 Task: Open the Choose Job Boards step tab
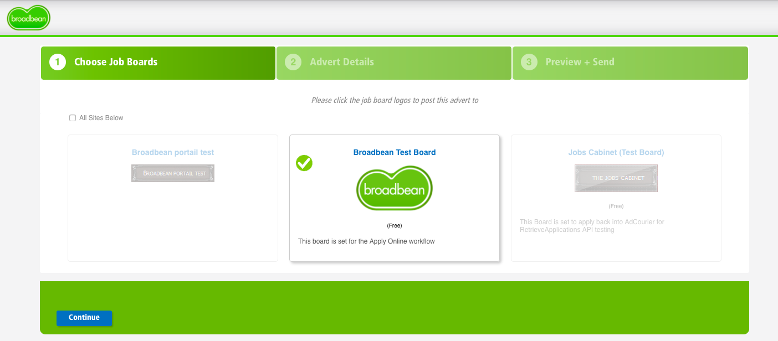point(158,63)
